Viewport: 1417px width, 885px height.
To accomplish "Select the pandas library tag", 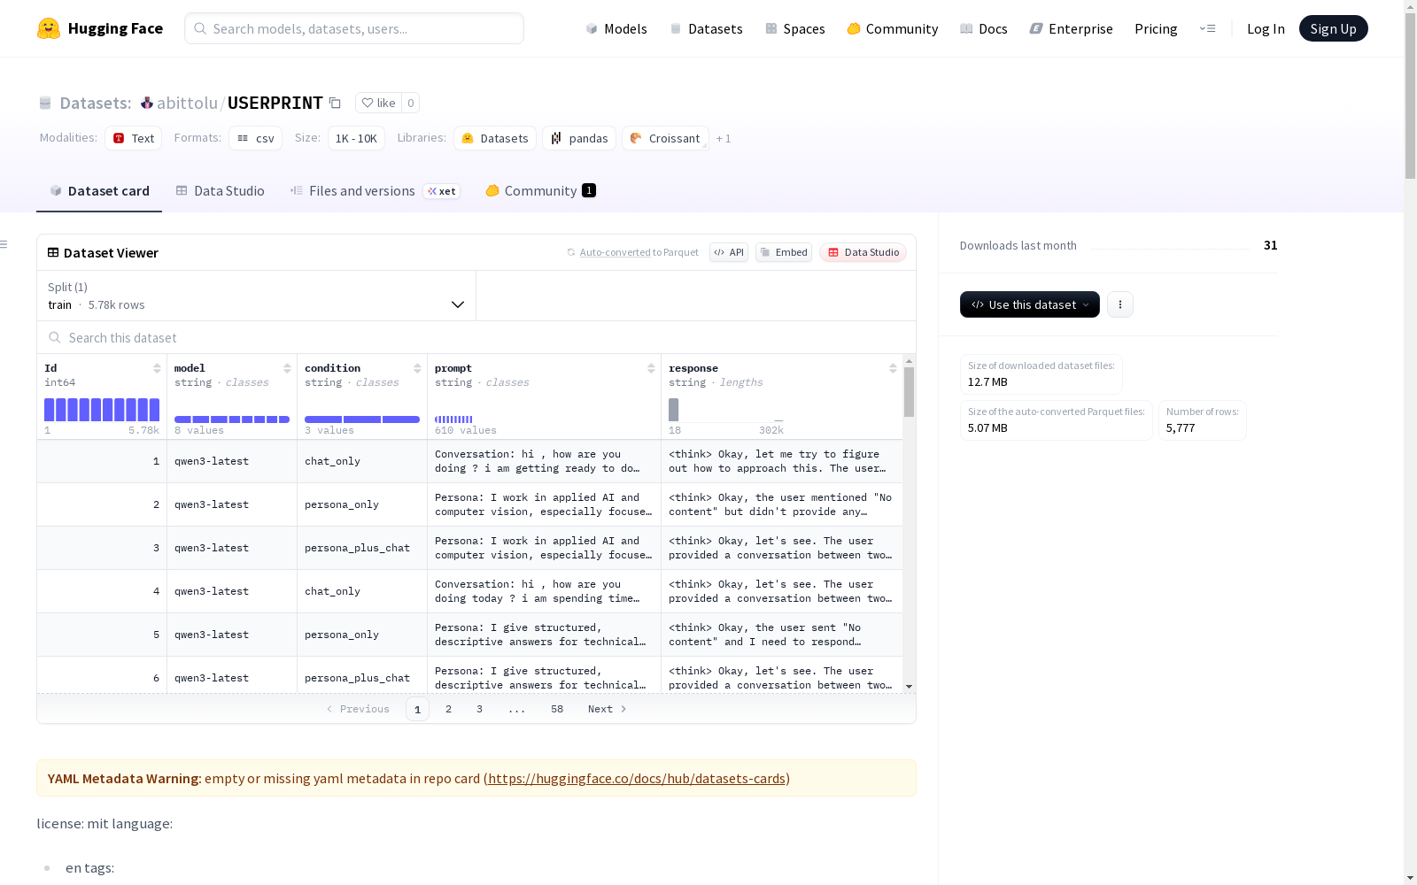I will coord(579,138).
